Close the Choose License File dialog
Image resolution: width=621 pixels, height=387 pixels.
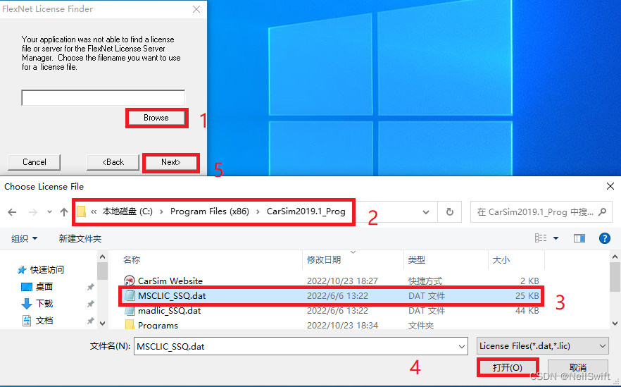[x=610, y=186]
